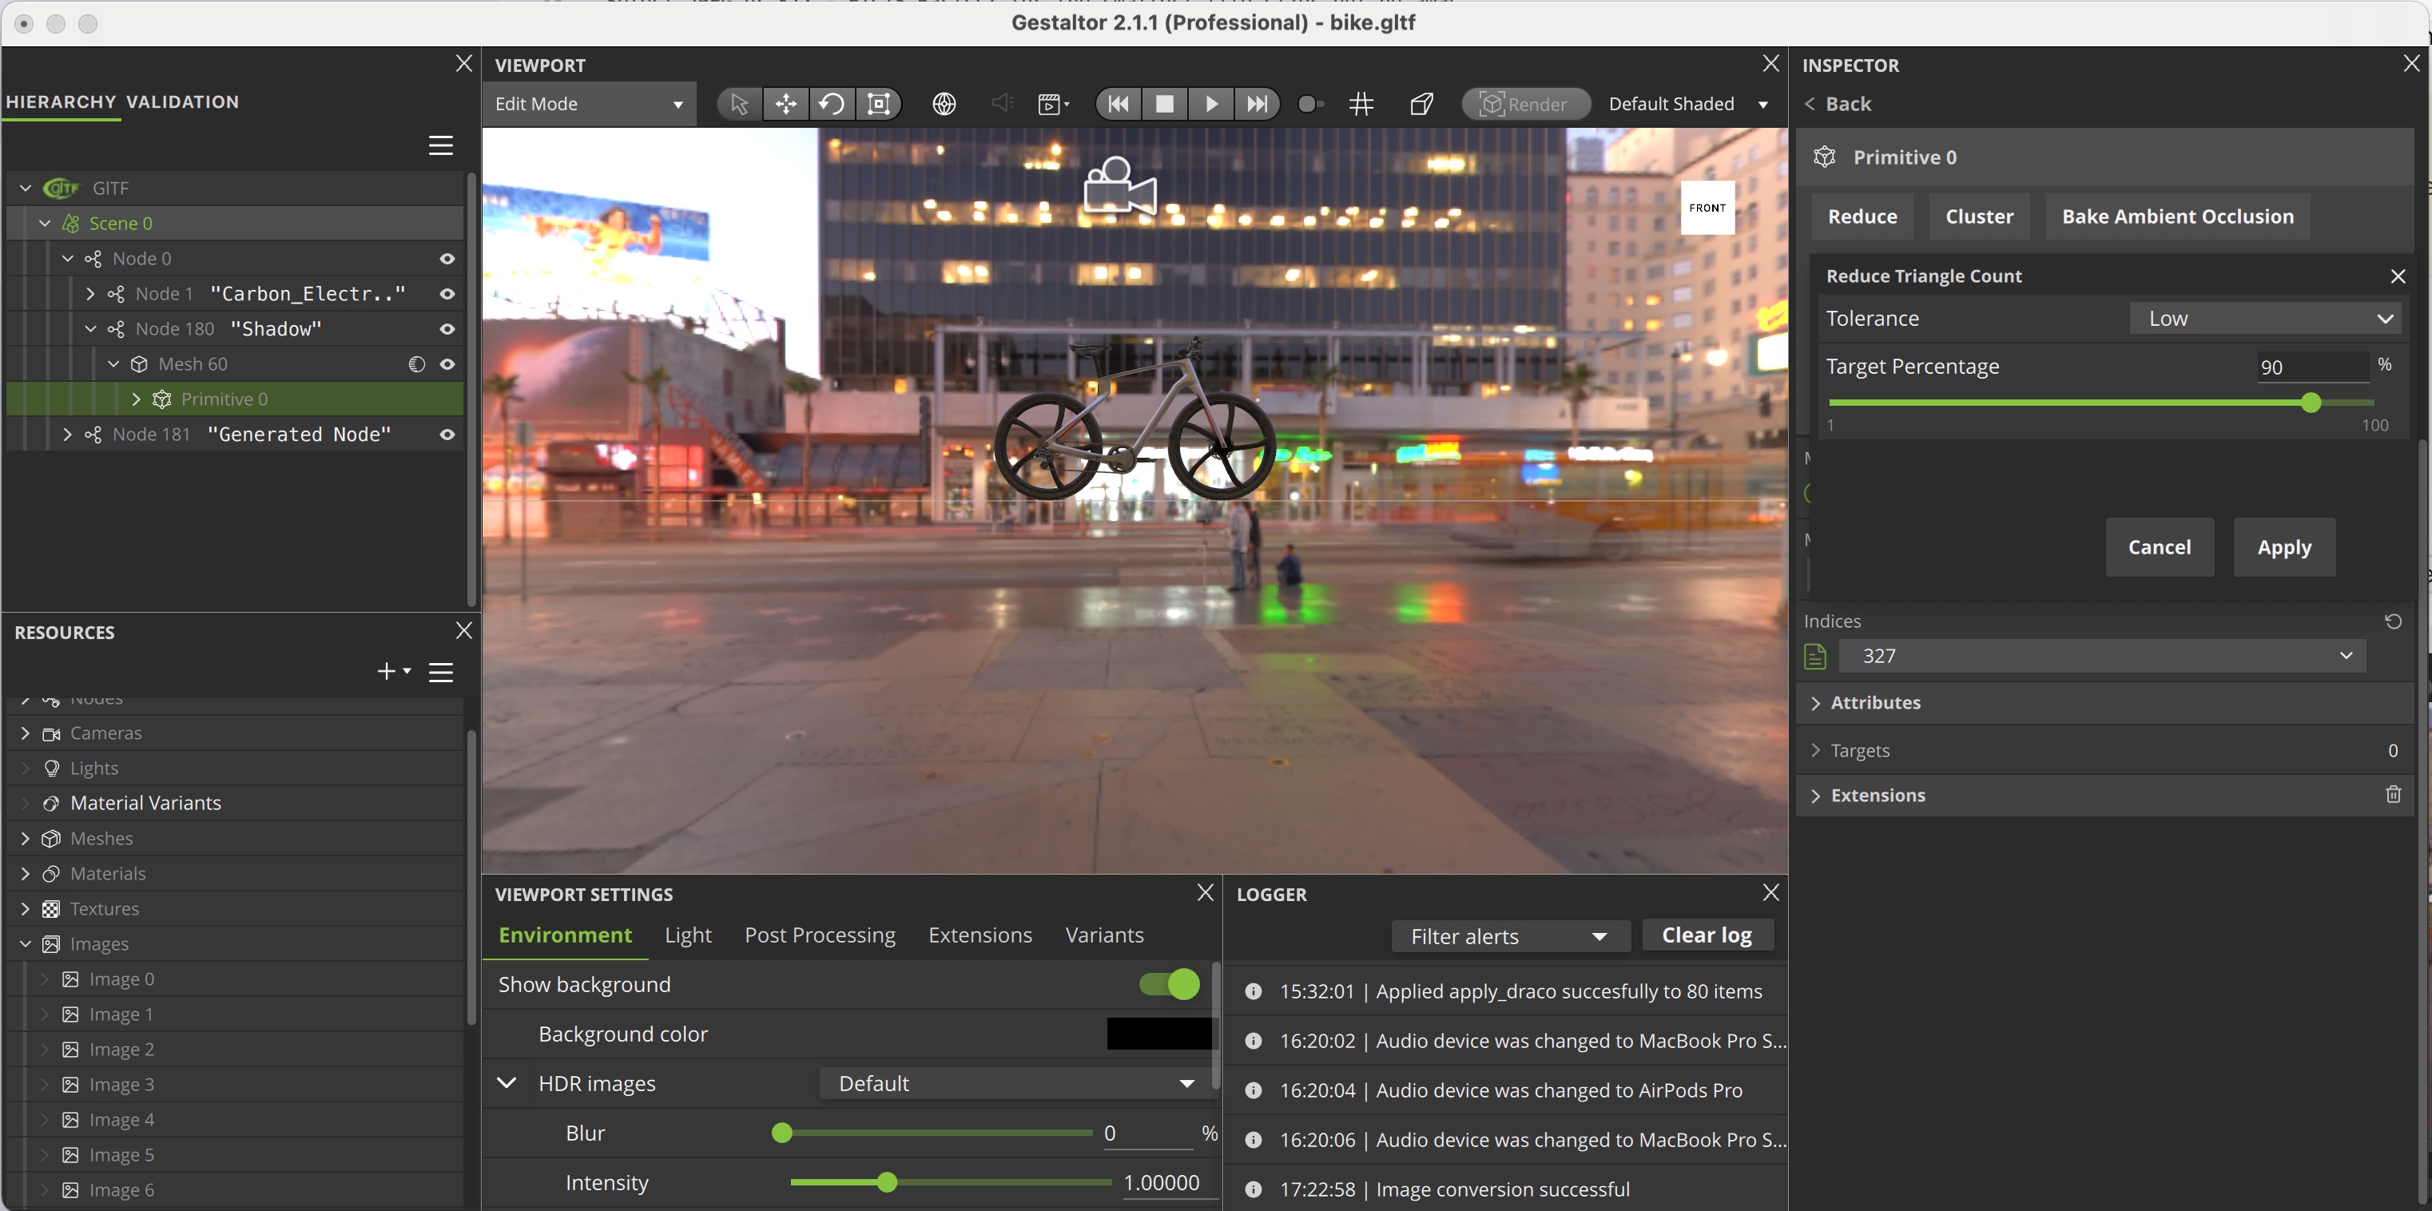This screenshot has width=2432, height=1211.
Task: Click the Clear log button
Action: 1707,935
